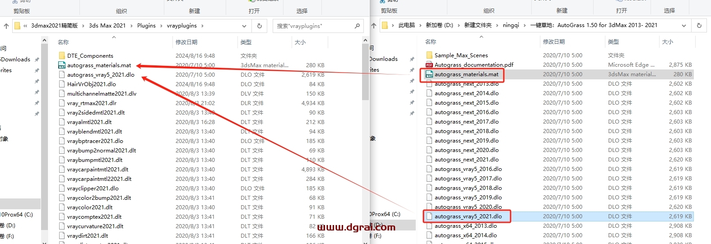Click autograss_materials.mat file icon in left window
The width and height of the screenshot is (711, 244).
pos(62,65)
